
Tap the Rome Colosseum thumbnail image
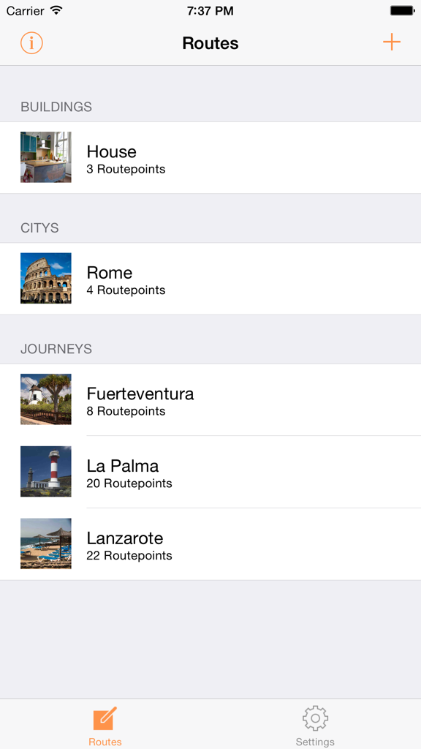point(45,279)
